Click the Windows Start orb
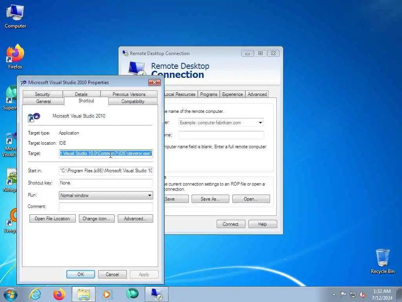 coord(11,294)
